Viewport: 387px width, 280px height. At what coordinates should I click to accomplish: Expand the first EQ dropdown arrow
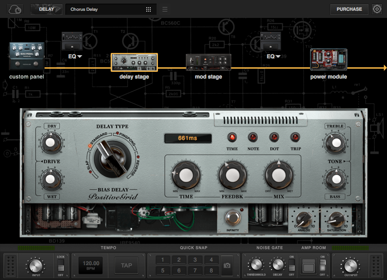point(80,57)
